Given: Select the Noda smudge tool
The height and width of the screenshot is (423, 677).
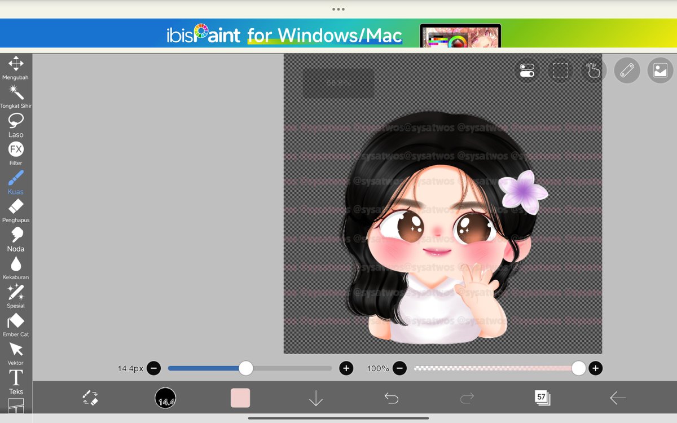Looking at the screenshot, I should 16,240.
